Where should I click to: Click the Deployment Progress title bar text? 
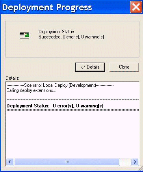coord(47,7)
